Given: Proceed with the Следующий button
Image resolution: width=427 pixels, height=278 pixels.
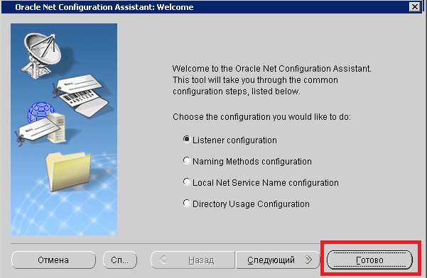Looking at the screenshot, I should pos(278,260).
